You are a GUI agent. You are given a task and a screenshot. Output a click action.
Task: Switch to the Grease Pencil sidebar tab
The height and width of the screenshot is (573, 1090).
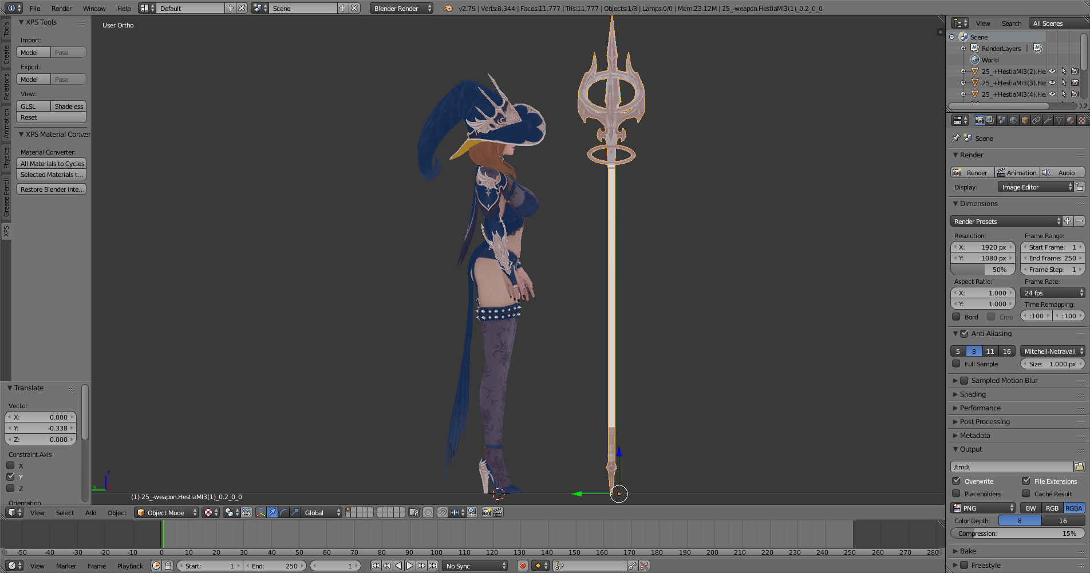tap(6, 196)
